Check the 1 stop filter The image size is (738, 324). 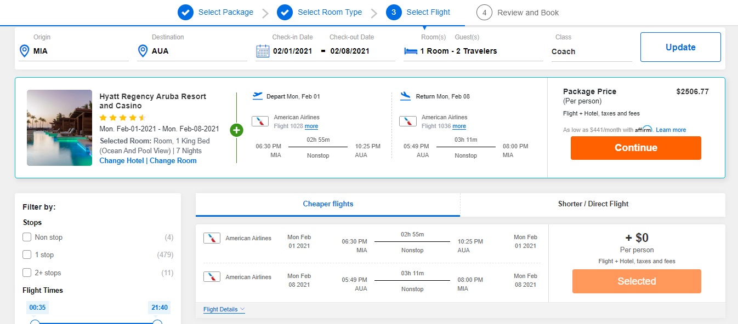[x=27, y=254]
